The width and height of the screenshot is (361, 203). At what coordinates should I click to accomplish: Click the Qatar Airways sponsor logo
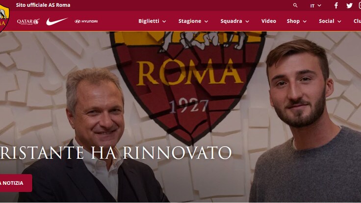click(x=28, y=22)
